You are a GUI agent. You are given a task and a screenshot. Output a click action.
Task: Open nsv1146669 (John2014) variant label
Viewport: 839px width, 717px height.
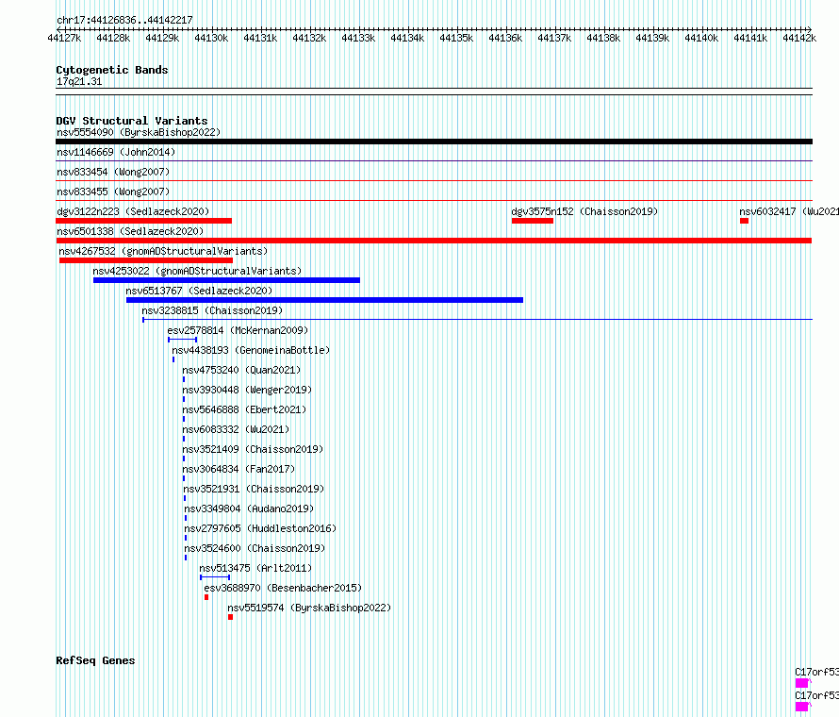click(116, 152)
